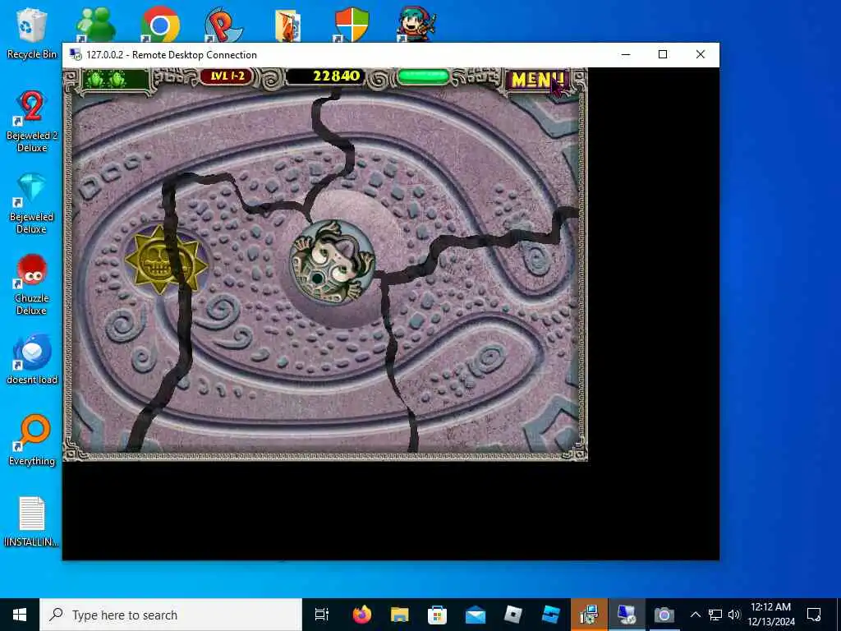Open the Recycle Bin desktop icon

tap(32, 32)
